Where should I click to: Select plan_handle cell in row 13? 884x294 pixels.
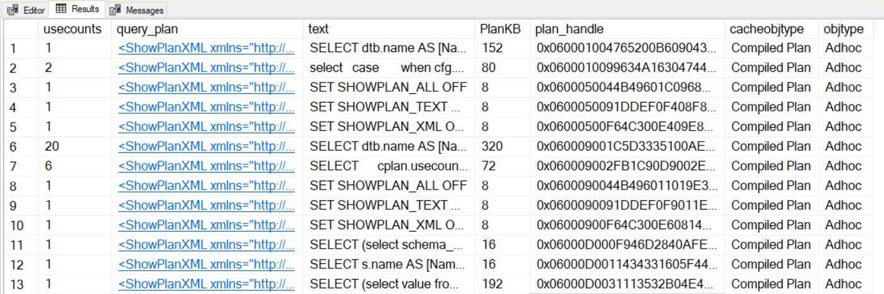pyautogui.click(x=627, y=285)
